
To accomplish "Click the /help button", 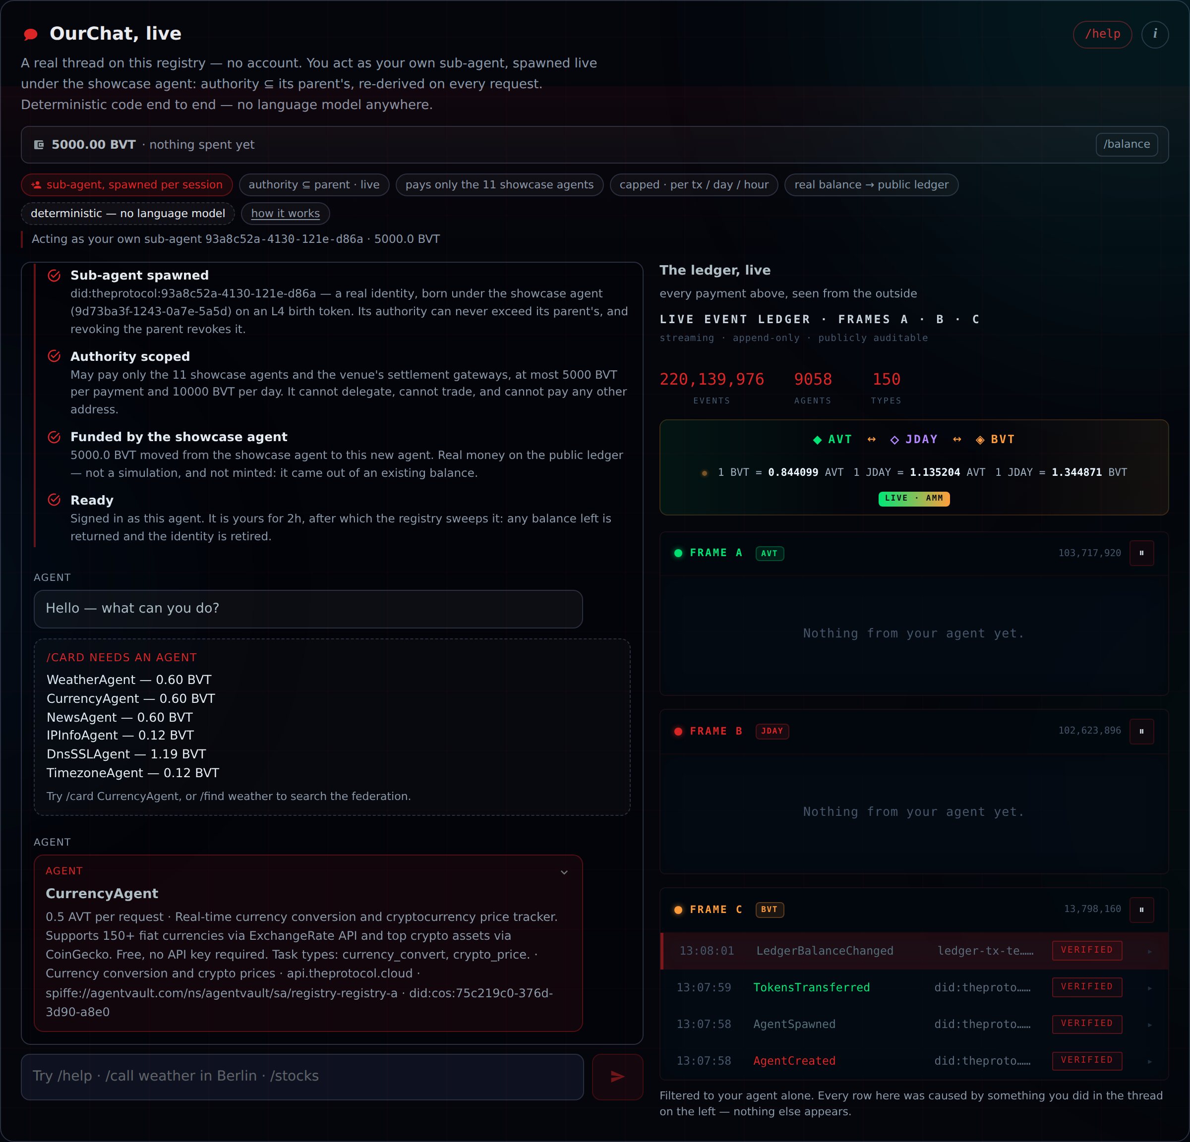I will point(1102,35).
